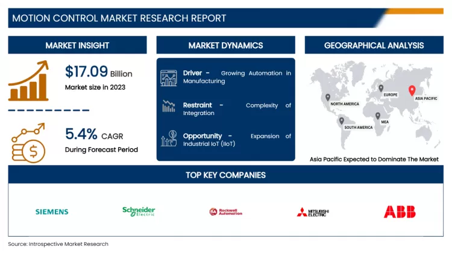Screen dimensions: 452x256
Task: Click the 'Restraint' label
Action: pyautogui.click(x=198, y=105)
